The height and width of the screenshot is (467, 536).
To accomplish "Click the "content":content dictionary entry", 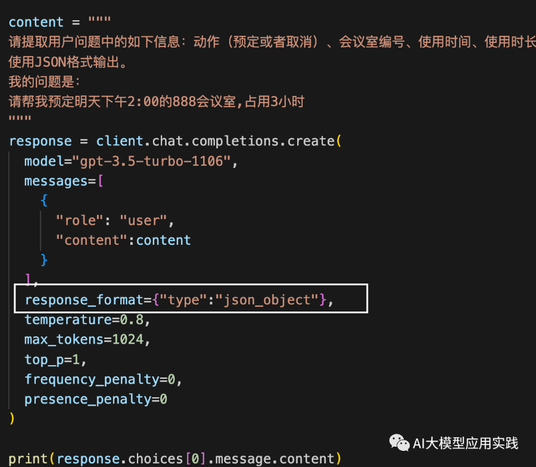I will click(x=123, y=240).
